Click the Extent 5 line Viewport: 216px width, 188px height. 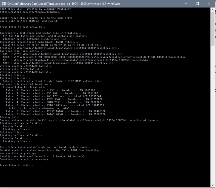(x=55, y=105)
